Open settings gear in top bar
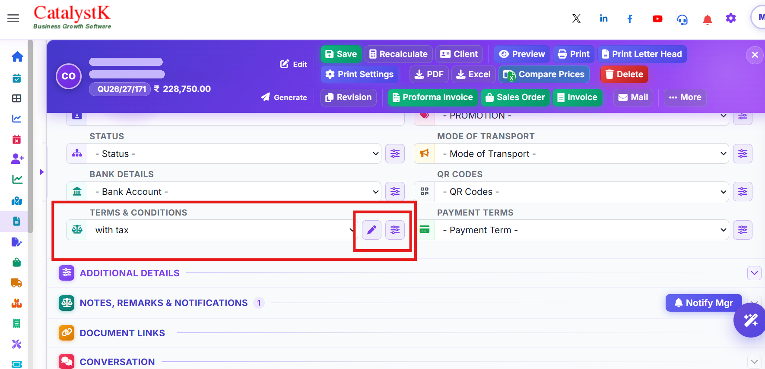This screenshot has width=765, height=369. click(x=731, y=18)
